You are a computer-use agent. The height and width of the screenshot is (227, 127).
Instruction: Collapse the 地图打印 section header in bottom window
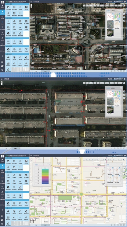(x=17, y=200)
